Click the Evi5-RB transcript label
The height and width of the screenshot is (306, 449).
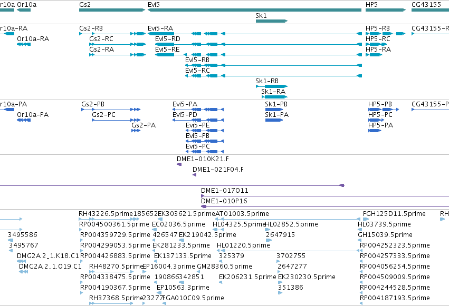[197, 60]
